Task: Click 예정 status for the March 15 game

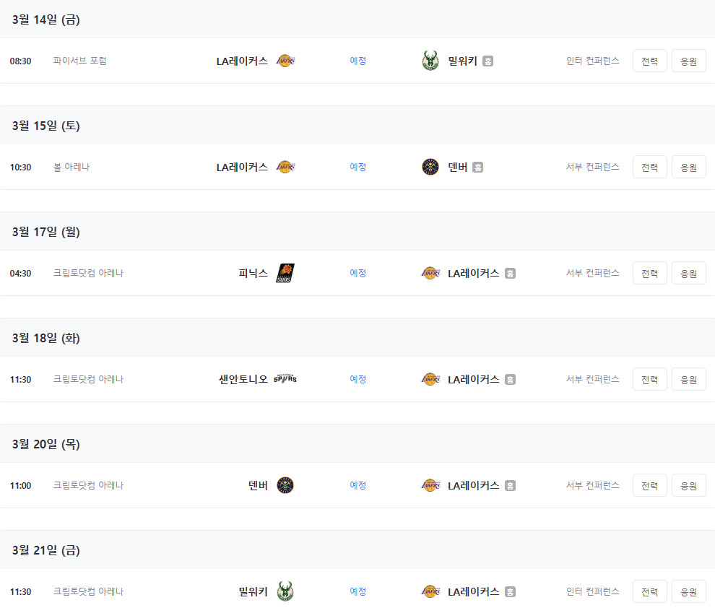Action: pyautogui.click(x=358, y=167)
